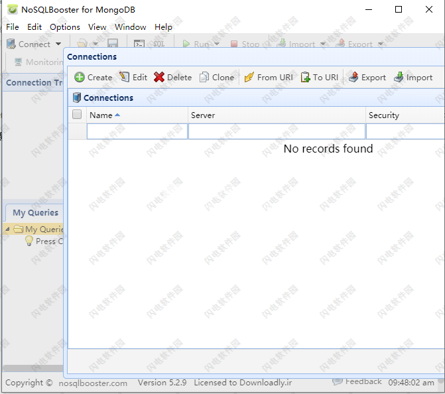Click the Name filter input field

click(x=137, y=131)
